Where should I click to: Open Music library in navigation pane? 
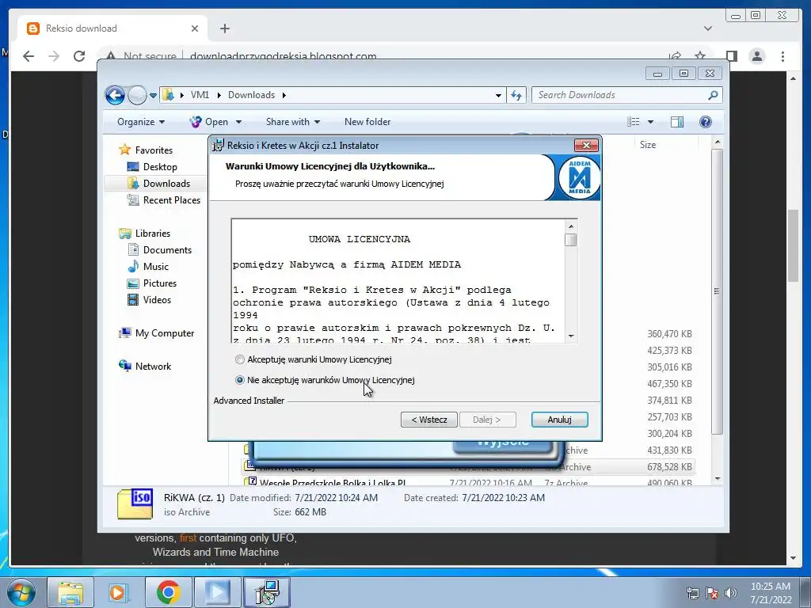tap(156, 266)
